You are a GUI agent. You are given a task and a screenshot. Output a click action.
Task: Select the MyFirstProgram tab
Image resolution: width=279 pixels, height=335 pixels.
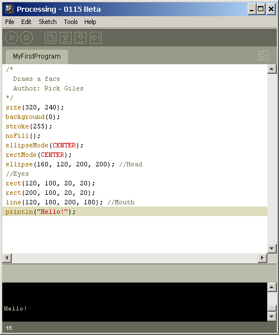pos(37,56)
